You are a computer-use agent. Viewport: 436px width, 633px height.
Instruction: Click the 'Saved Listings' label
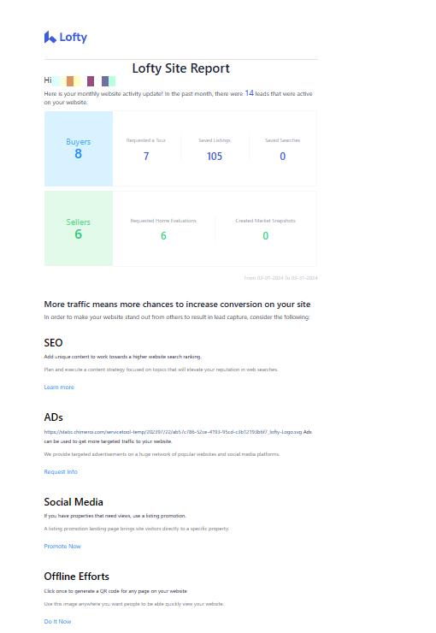coord(215,140)
